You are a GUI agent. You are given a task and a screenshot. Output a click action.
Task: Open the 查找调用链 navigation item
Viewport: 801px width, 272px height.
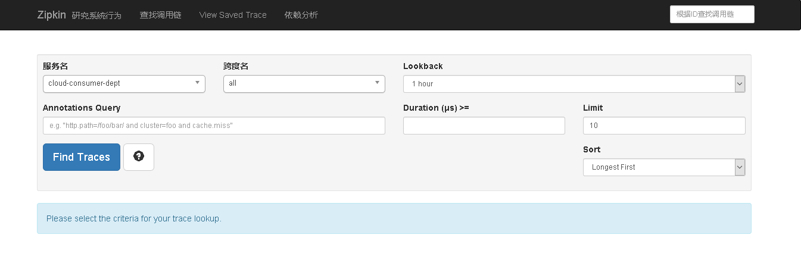pos(160,15)
